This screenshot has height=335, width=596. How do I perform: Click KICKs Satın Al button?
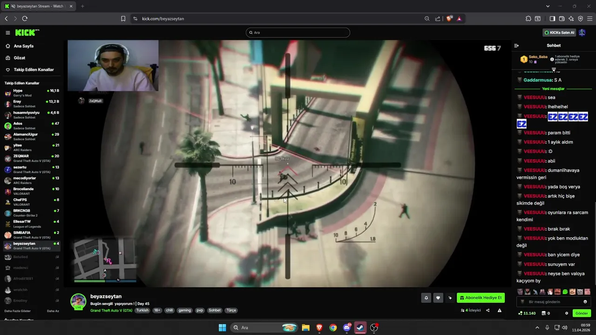[559, 33]
